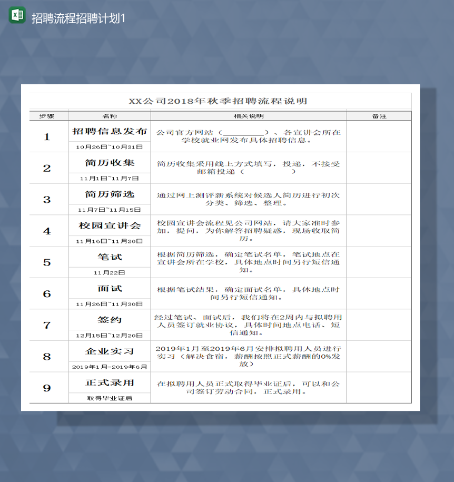Image resolution: width=454 pixels, height=482 pixels.
Task: Click the 取得毕业证后 cell
Action: click(108, 398)
